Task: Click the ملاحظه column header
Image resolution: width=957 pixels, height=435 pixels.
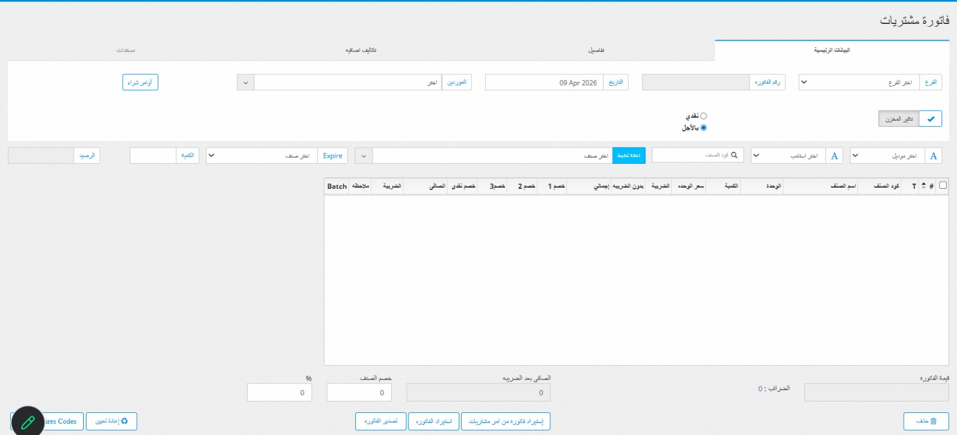Action: pos(361,186)
